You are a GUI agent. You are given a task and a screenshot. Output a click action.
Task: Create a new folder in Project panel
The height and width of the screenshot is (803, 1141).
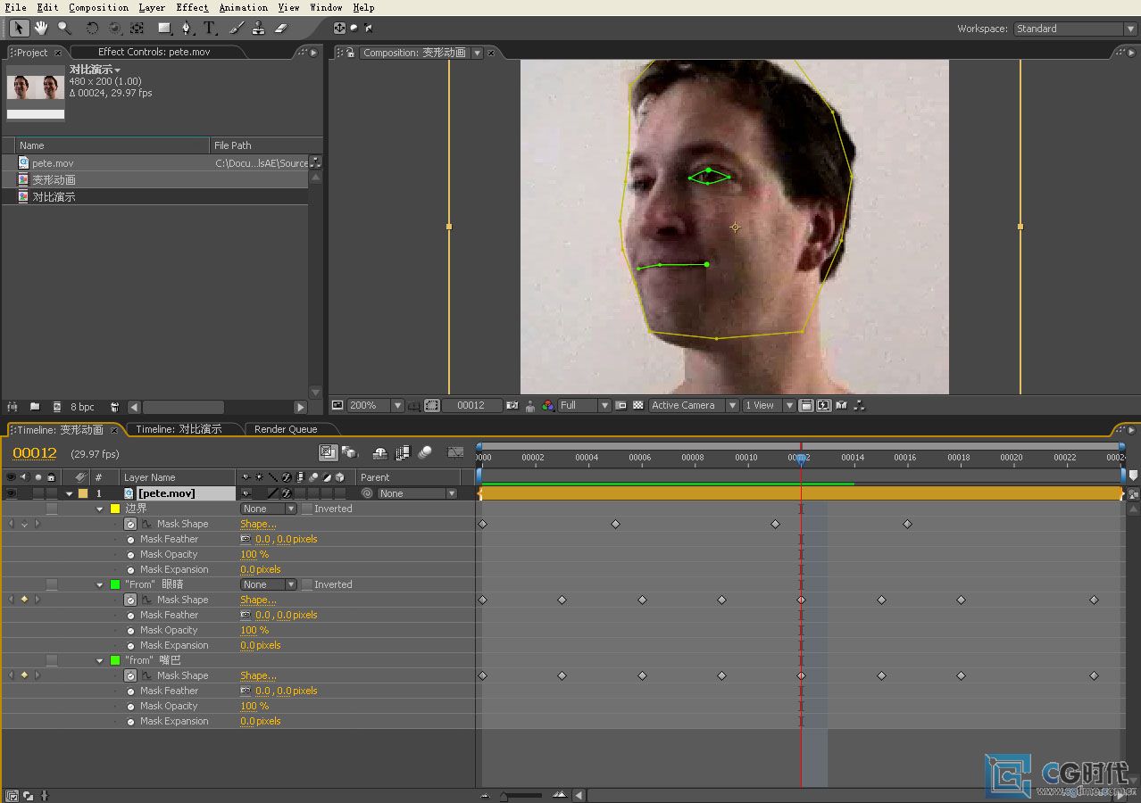click(35, 406)
